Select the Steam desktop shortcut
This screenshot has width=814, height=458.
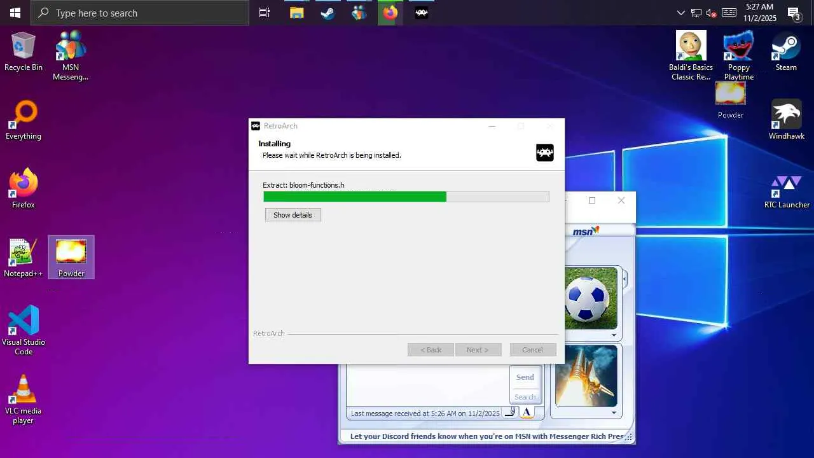coord(786,52)
